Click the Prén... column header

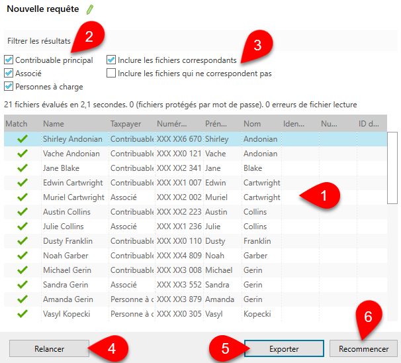point(223,124)
